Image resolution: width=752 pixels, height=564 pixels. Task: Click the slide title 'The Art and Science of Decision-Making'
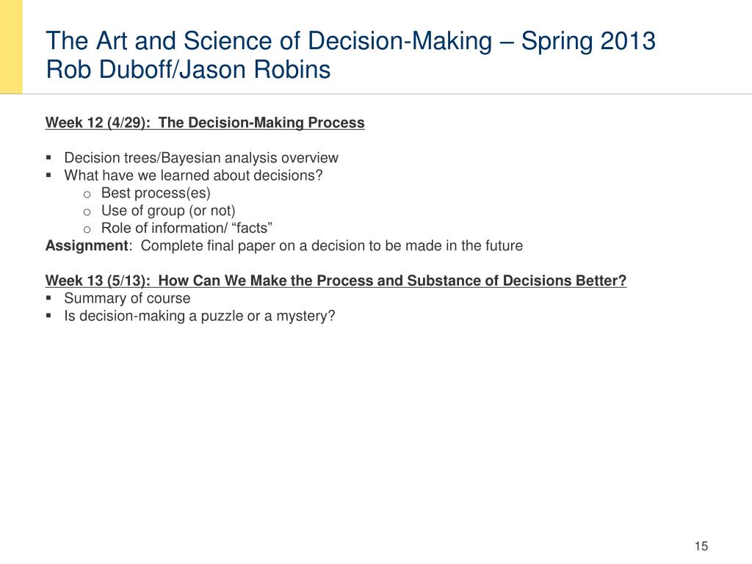(x=269, y=41)
